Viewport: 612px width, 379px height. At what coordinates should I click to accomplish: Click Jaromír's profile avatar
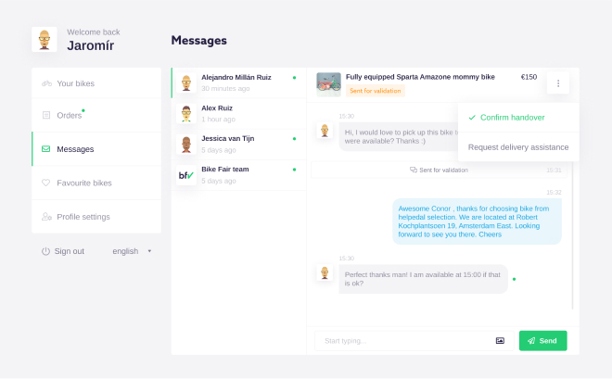(45, 40)
